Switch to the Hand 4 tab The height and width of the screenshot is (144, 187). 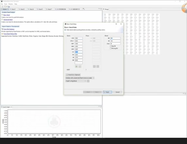pyautogui.click(x=31, y=9)
